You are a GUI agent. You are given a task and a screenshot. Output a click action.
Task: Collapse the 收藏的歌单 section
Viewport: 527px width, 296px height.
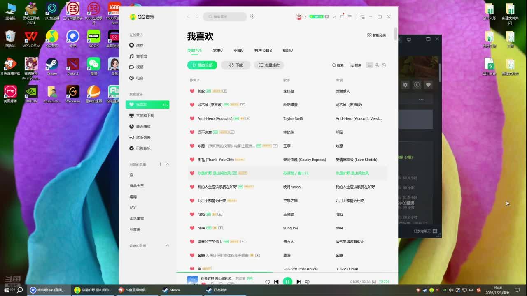pos(167,246)
